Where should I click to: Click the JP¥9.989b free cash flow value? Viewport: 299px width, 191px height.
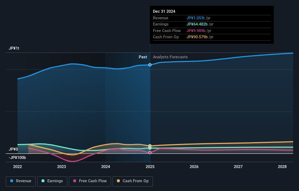[196, 31]
